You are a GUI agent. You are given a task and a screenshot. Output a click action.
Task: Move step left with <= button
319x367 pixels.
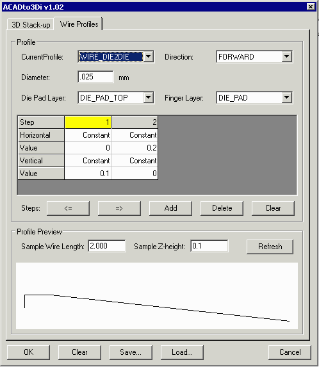[x=68, y=208]
